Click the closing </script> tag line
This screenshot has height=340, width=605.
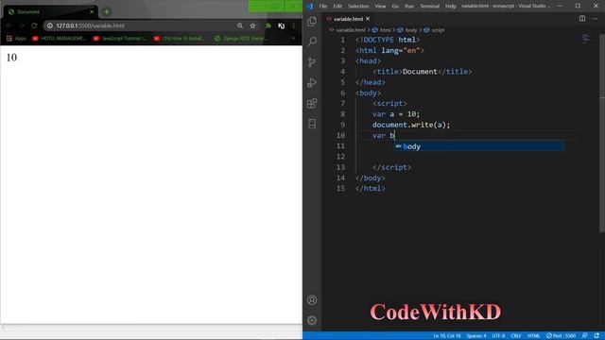[x=391, y=167]
